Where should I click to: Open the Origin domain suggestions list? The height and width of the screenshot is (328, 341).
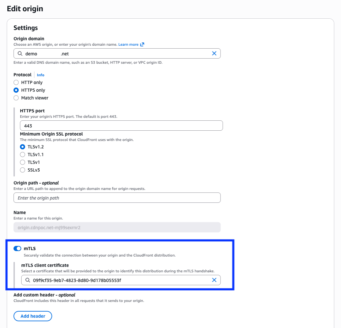click(117, 53)
